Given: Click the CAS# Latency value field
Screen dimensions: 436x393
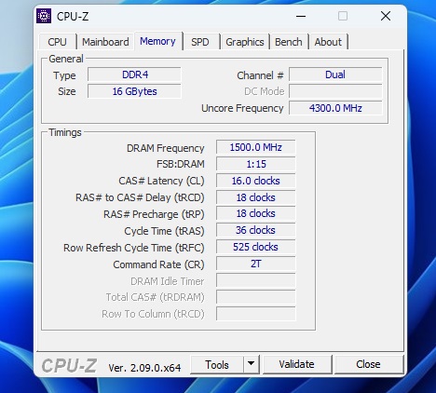Looking at the screenshot, I should pyautogui.click(x=255, y=181).
